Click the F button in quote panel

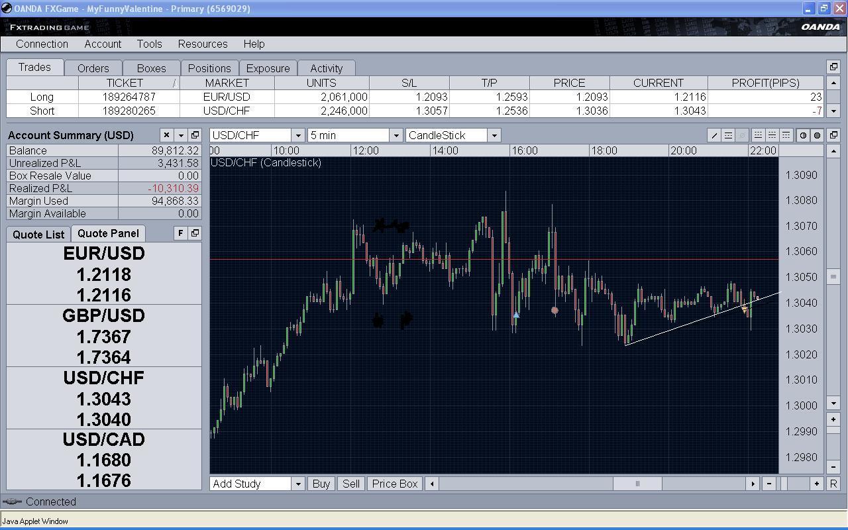[x=180, y=233]
